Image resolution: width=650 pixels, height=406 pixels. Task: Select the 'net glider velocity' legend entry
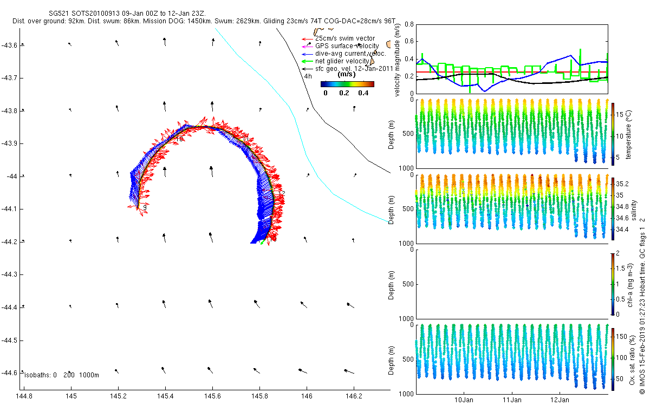[342, 61]
